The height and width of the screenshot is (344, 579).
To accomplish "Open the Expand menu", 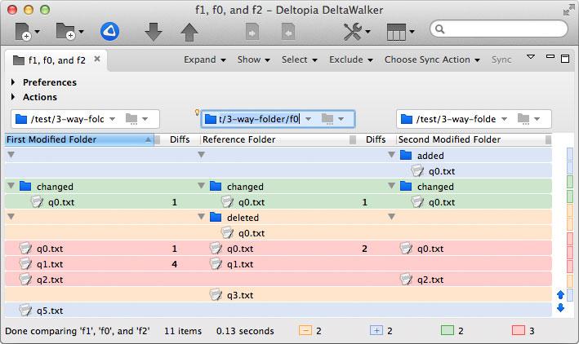I will (x=204, y=60).
